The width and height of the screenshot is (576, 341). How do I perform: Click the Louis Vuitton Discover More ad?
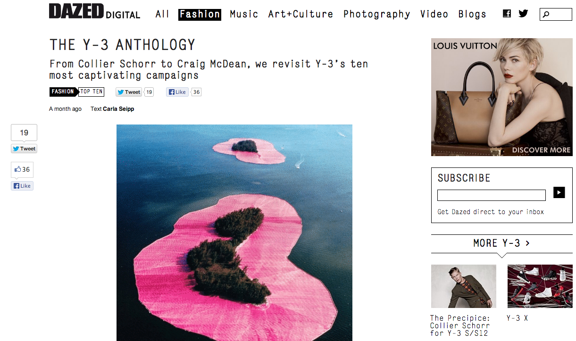point(502,97)
